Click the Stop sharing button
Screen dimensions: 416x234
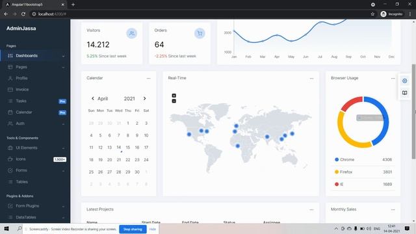(133, 229)
